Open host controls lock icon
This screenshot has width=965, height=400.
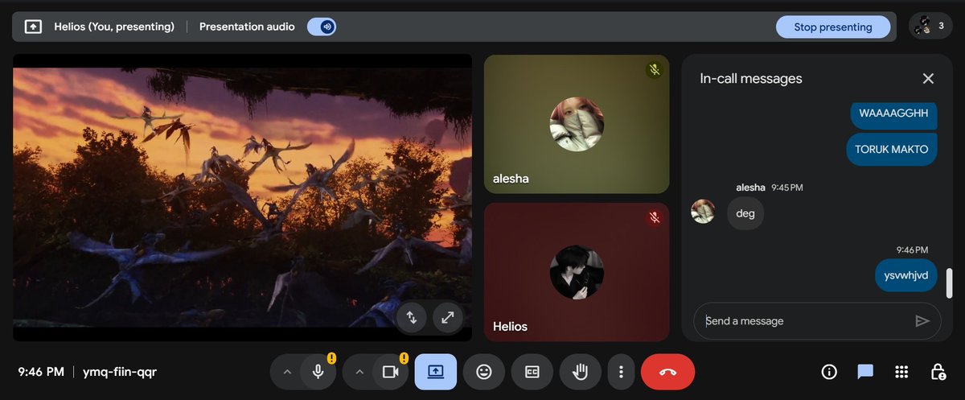[938, 372]
